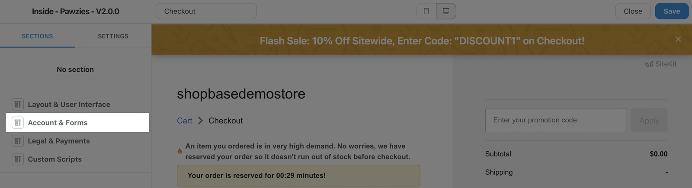Click the Account & Forms section icon

point(18,123)
